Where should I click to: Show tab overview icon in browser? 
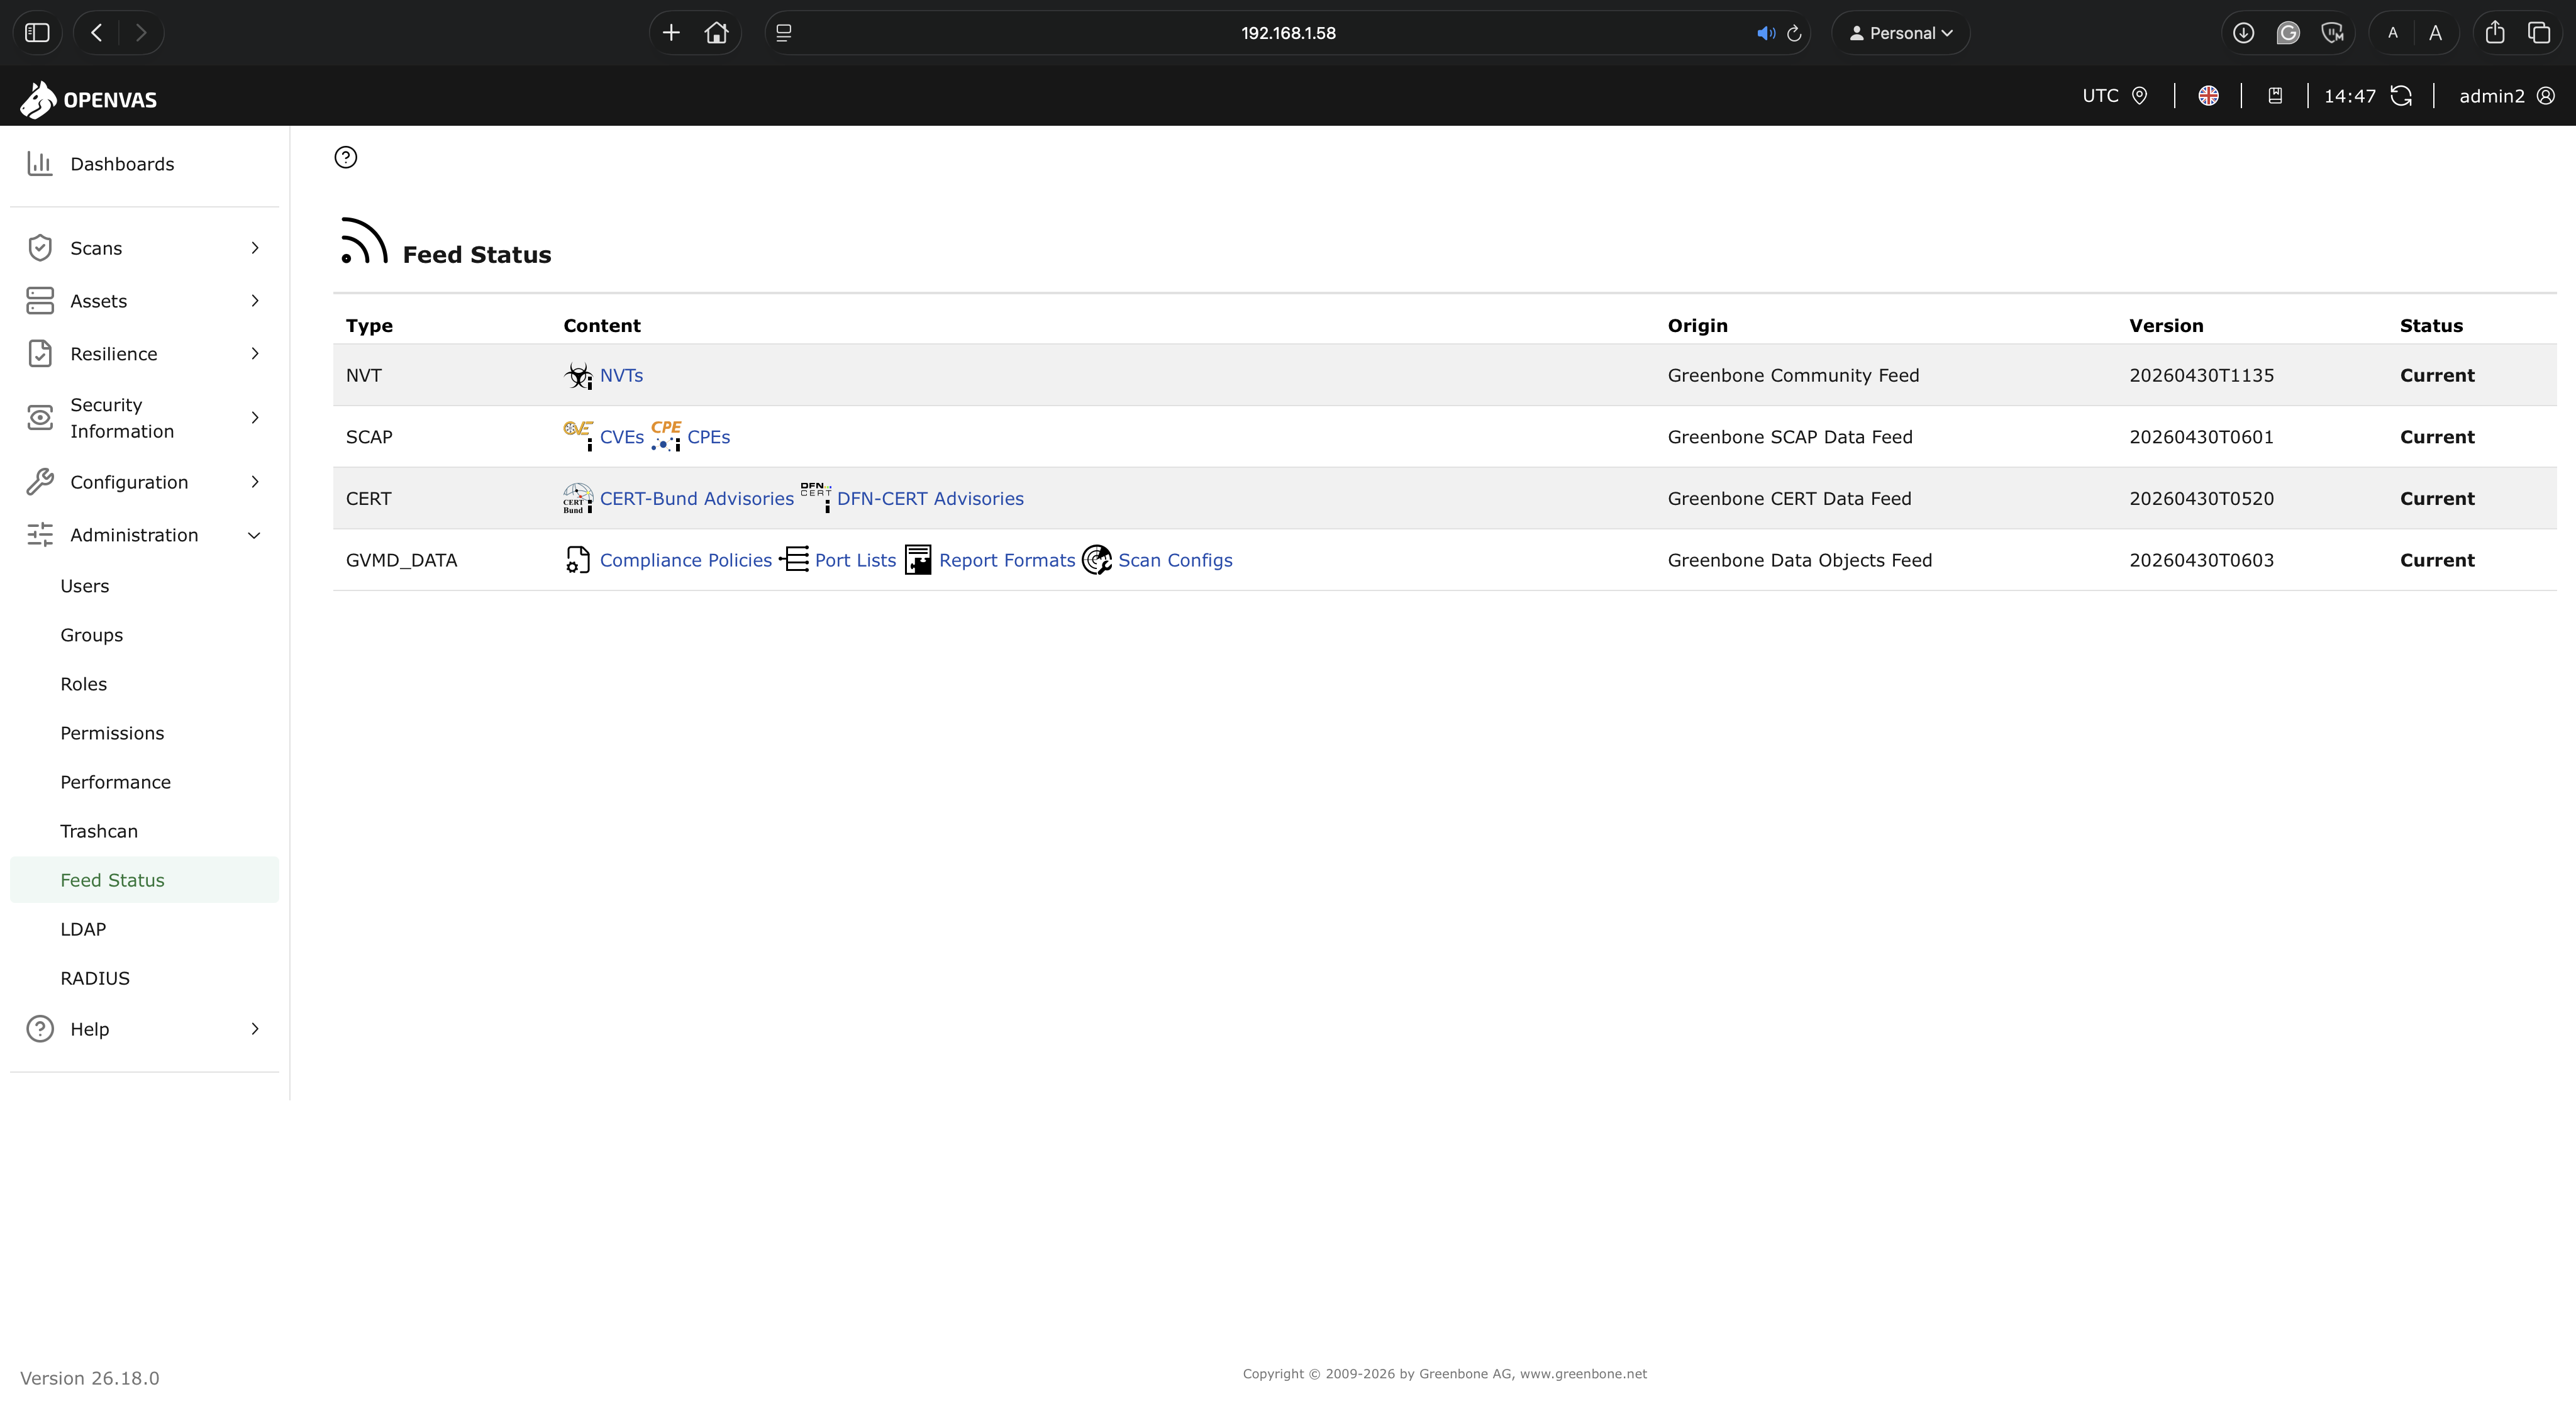tap(2539, 33)
